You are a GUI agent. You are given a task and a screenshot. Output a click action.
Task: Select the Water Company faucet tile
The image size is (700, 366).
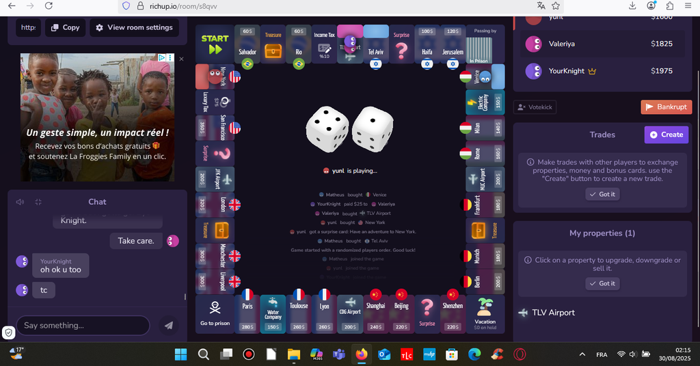273,313
